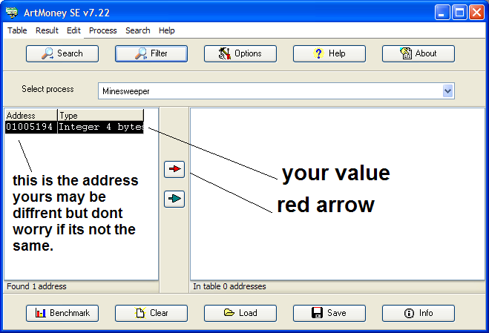Image resolution: width=489 pixels, height=333 pixels.
Task: Click the In table 0 addresses status
Action: (x=229, y=286)
